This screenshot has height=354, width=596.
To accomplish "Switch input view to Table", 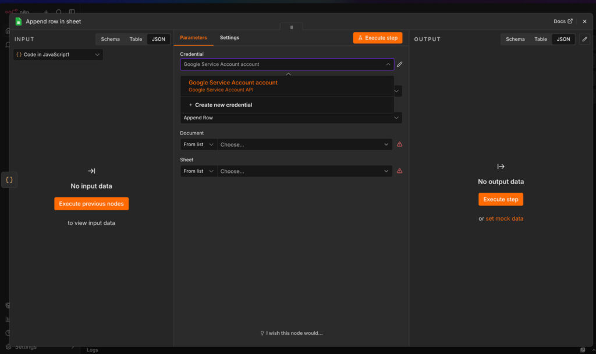I will tap(136, 39).
